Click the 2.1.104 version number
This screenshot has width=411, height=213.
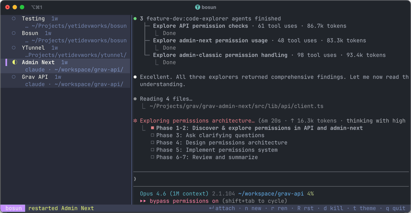(x=223, y=194)
